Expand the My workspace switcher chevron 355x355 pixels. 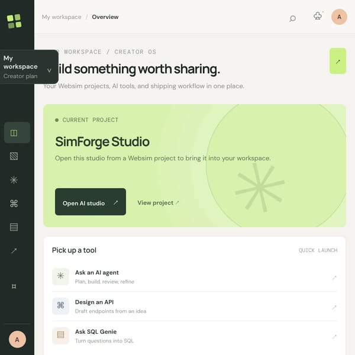49,70
